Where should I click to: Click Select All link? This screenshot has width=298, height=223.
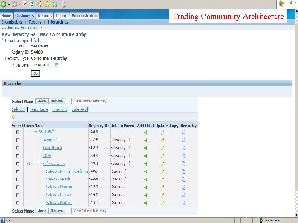[x=19, y=109]
